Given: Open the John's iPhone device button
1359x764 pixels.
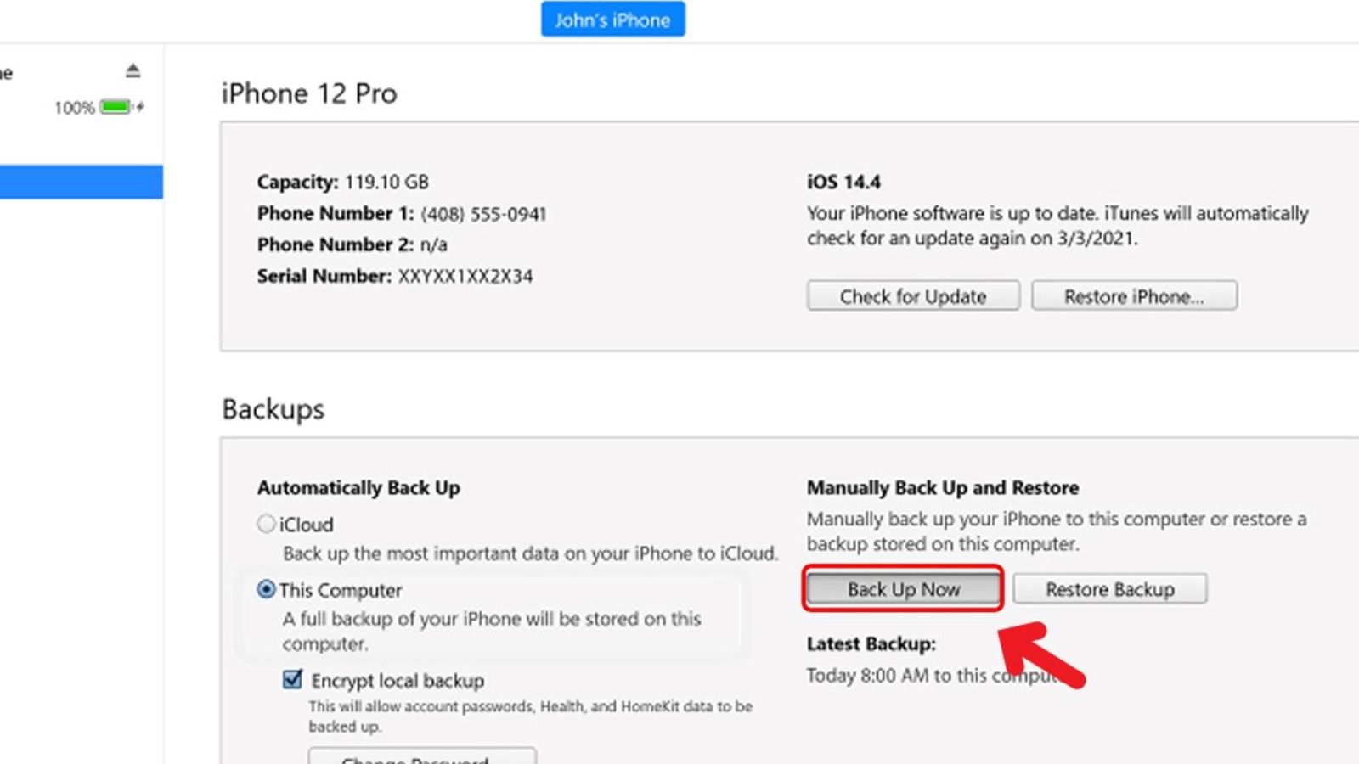Looking at the screenshot, I should tap(612, 20).
